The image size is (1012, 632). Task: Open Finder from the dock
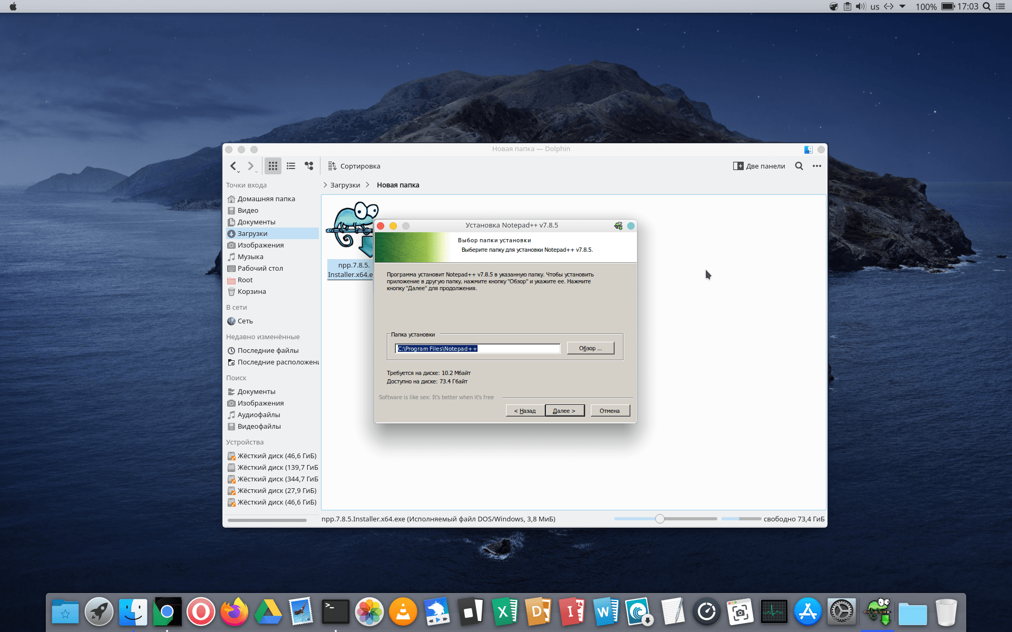[133, 612]
